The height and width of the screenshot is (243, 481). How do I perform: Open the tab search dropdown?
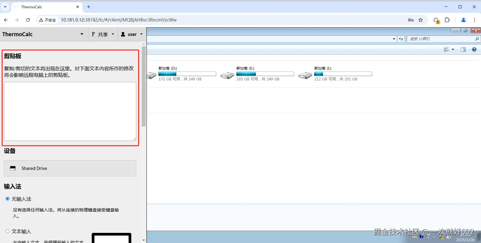tap(5, 7)
